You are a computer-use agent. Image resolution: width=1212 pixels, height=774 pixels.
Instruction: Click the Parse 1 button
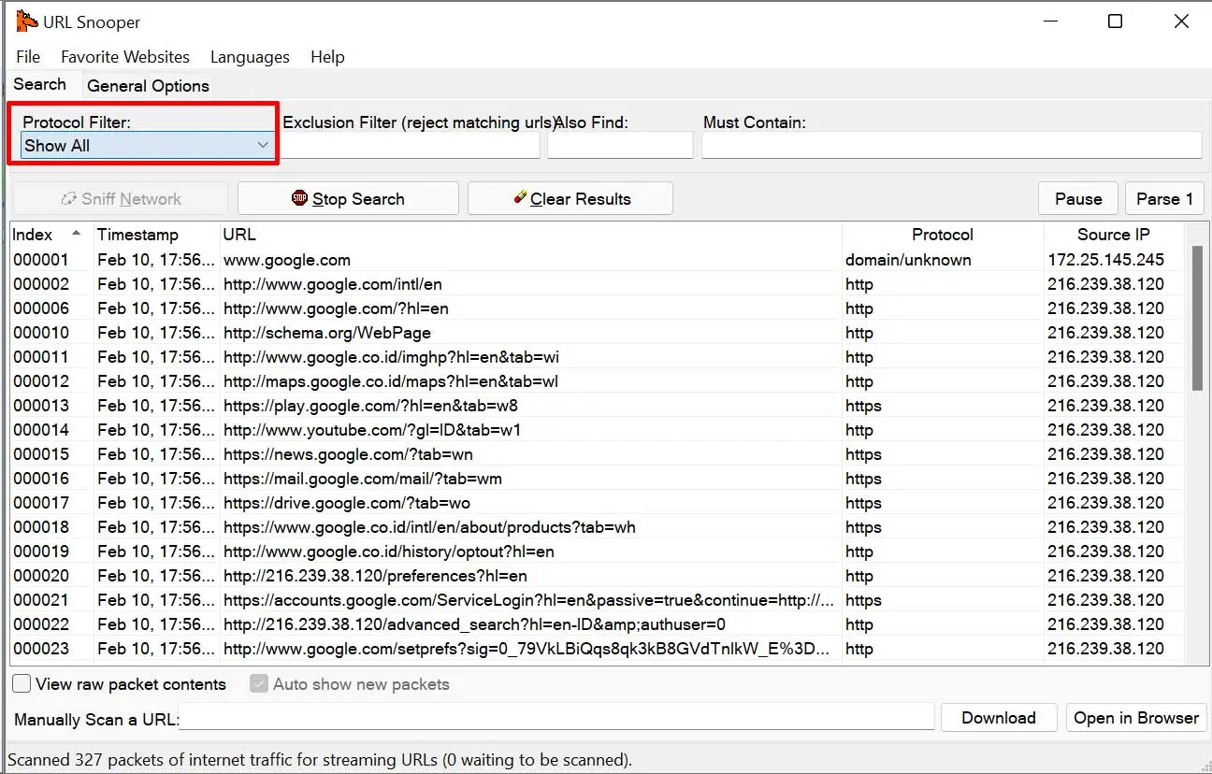(x=1163, y=198)
